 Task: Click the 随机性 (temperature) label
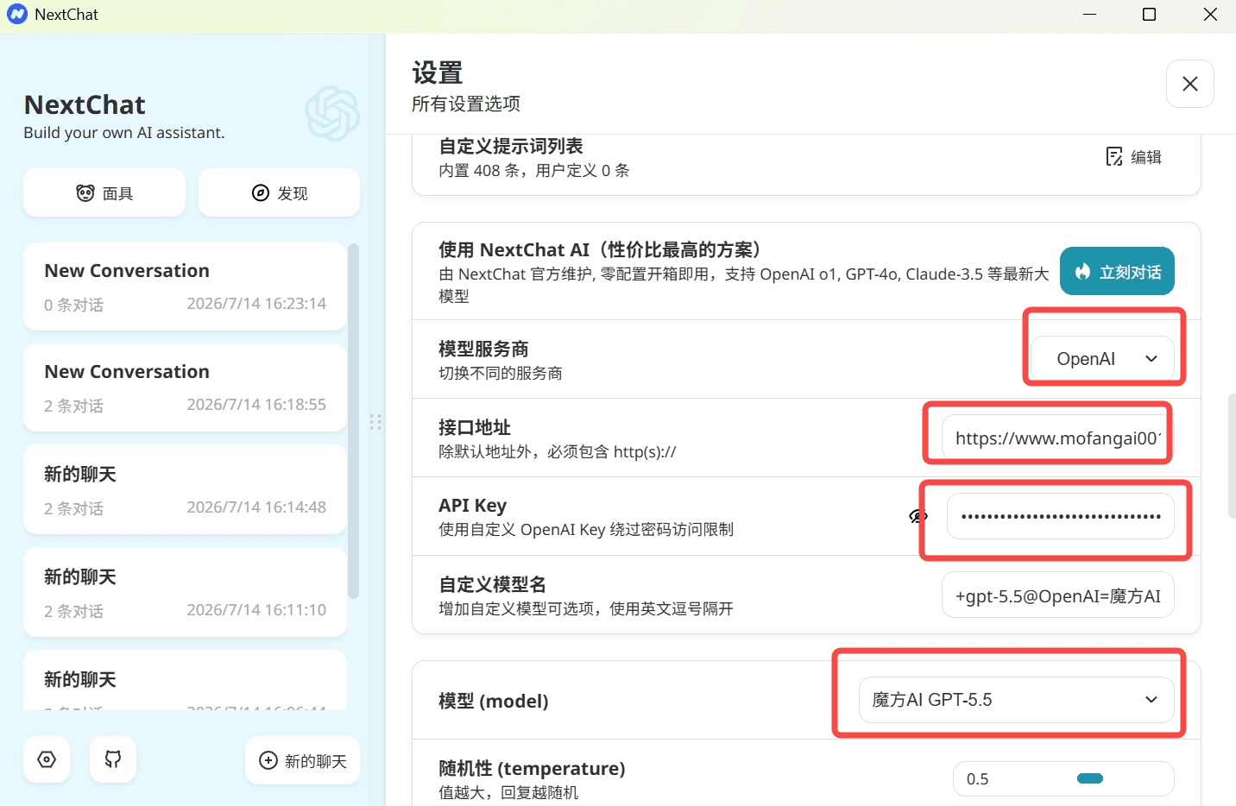pyautogui.click(x=532, y=768)
